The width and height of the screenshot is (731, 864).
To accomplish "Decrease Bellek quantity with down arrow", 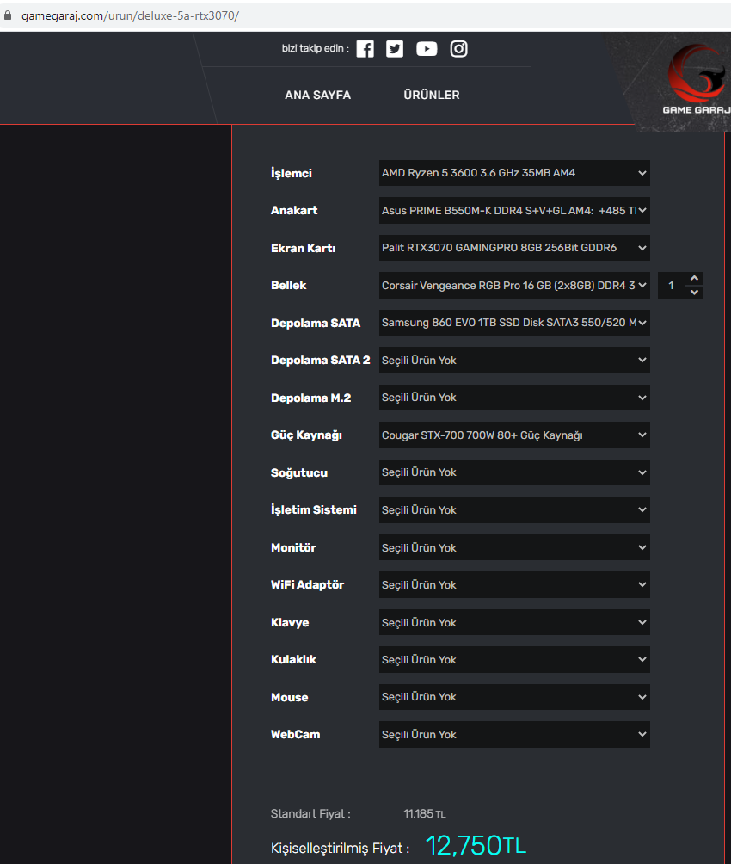I will coord(694,292).
